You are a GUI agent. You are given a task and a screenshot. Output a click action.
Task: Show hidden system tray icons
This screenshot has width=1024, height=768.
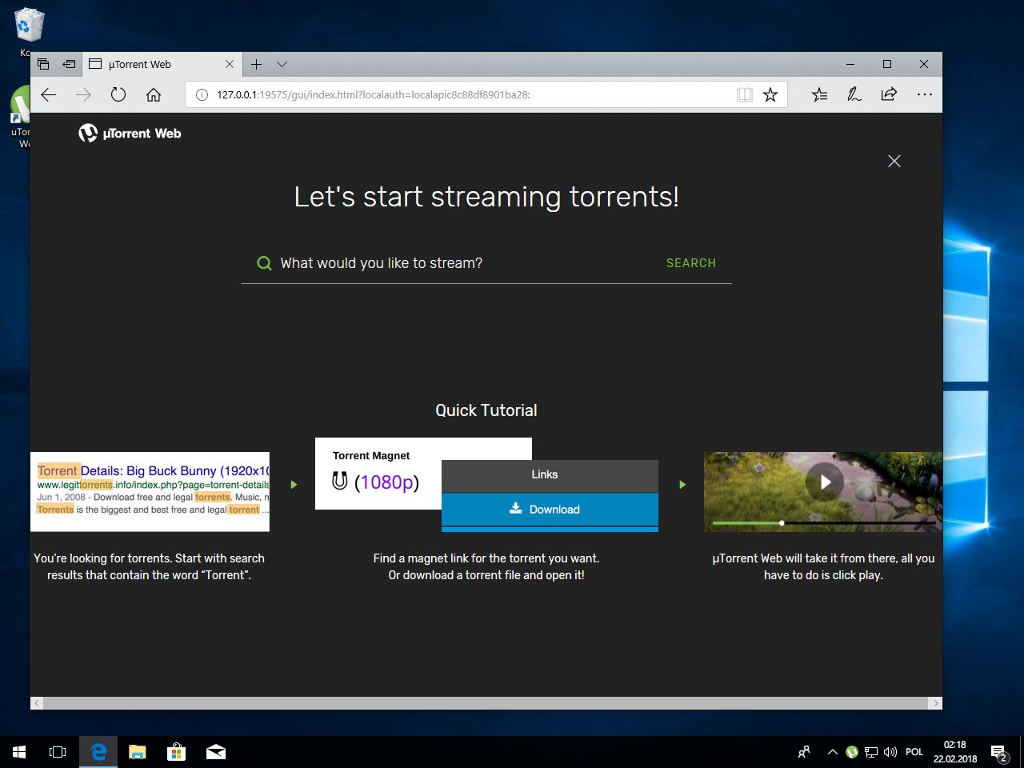point(832,752)
